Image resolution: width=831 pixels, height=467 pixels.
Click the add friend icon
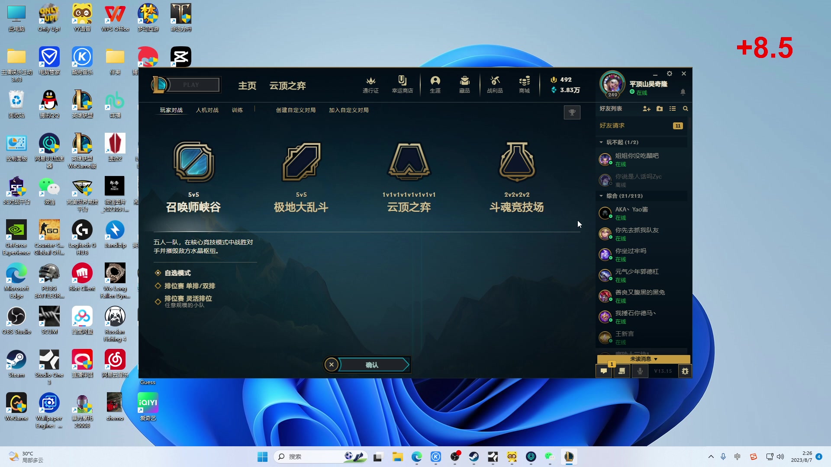(x=647, y=109)
